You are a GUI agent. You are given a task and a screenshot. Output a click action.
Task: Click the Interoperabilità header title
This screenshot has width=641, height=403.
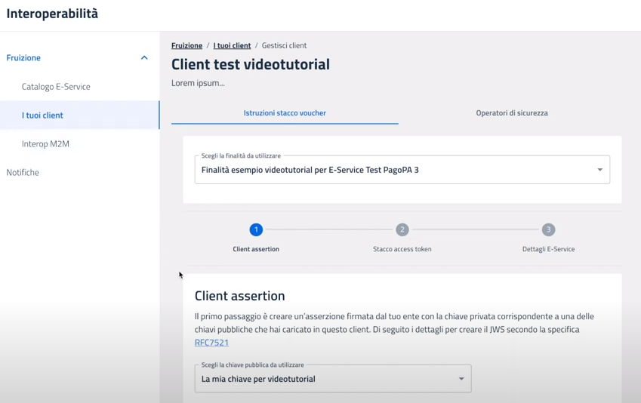(x=52, y=14)
